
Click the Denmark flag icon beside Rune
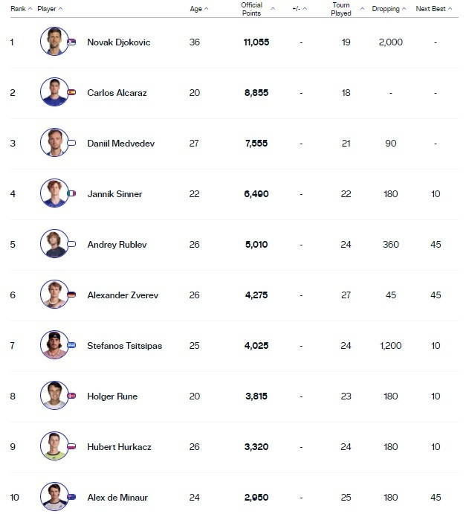coord(71,396)
